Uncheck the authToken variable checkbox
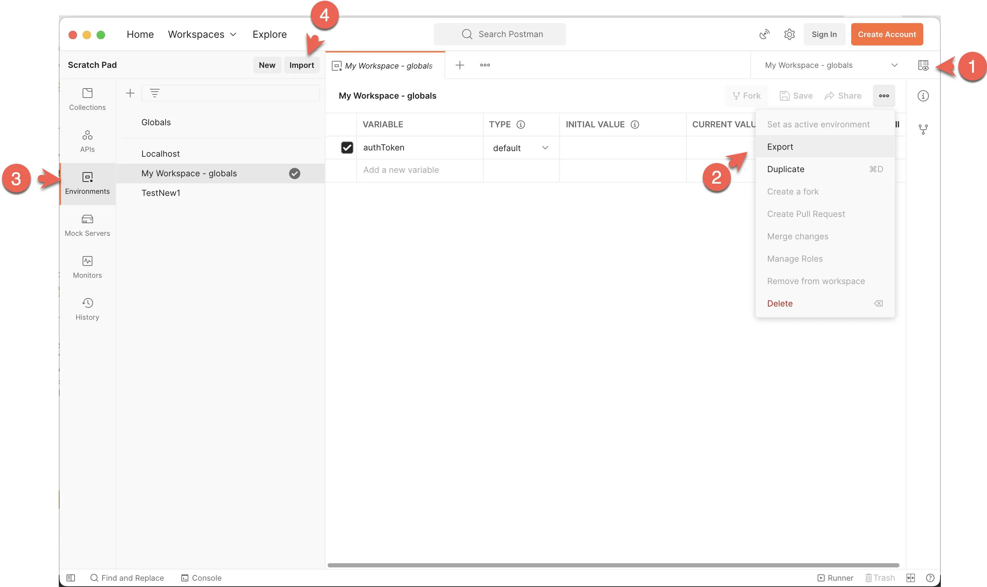The height and width of the screenshot is (587, 987). tap(347, 148)
